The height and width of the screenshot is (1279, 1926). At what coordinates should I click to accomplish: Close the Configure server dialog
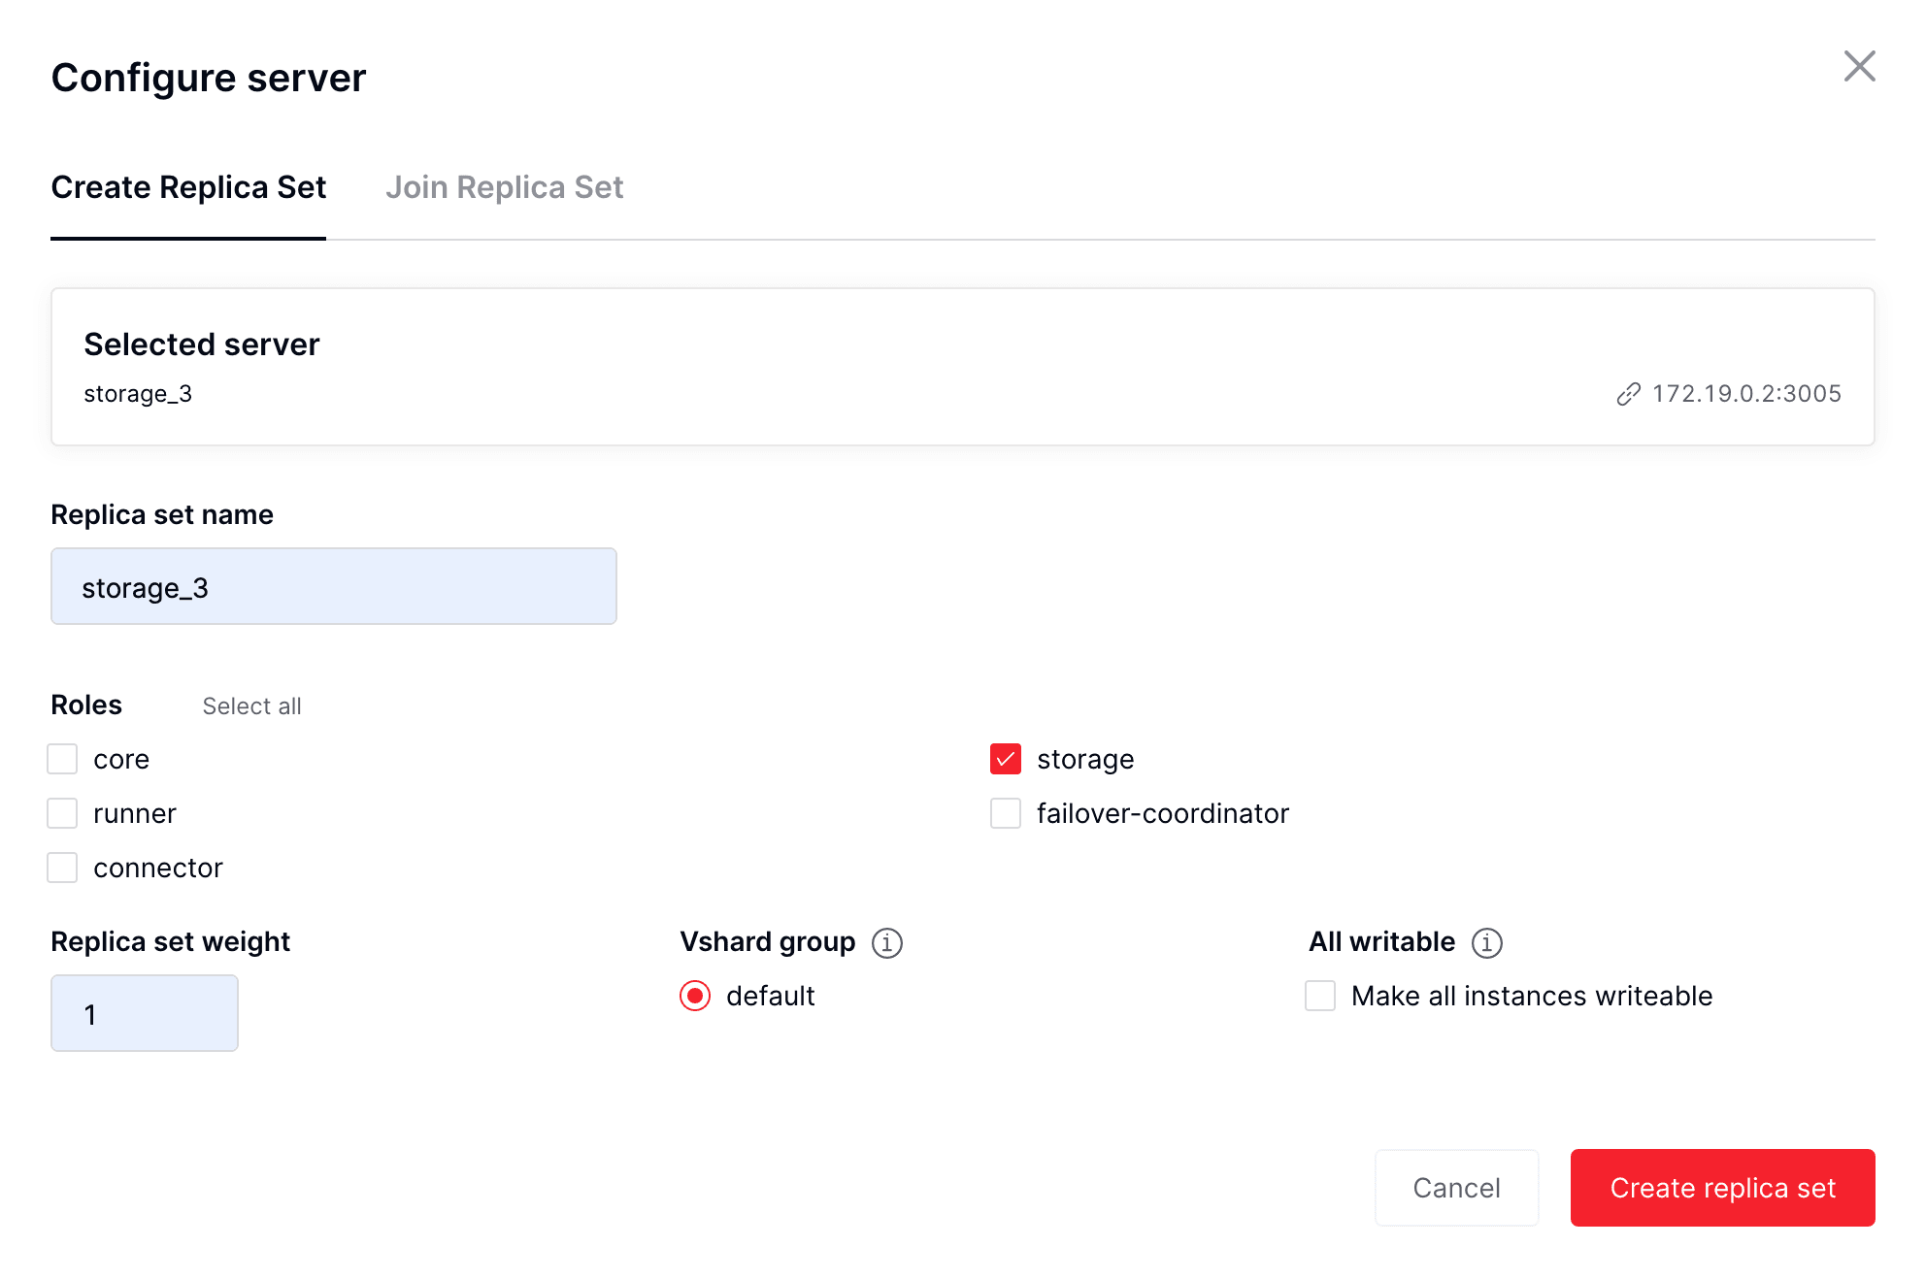[1859, 67]
